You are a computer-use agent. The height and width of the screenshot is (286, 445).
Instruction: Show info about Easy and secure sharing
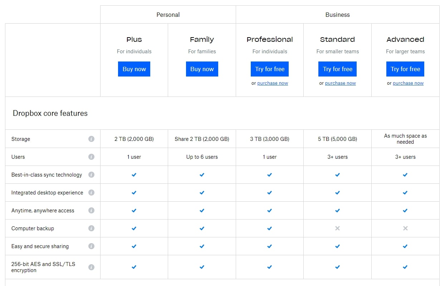click(x=91, y=246)
